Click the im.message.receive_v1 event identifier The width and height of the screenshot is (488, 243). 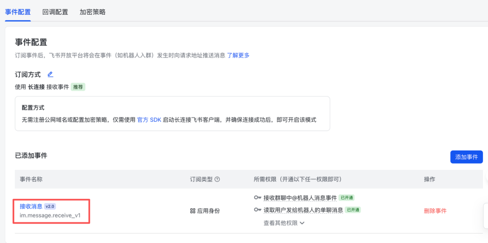tap(50, 215)
